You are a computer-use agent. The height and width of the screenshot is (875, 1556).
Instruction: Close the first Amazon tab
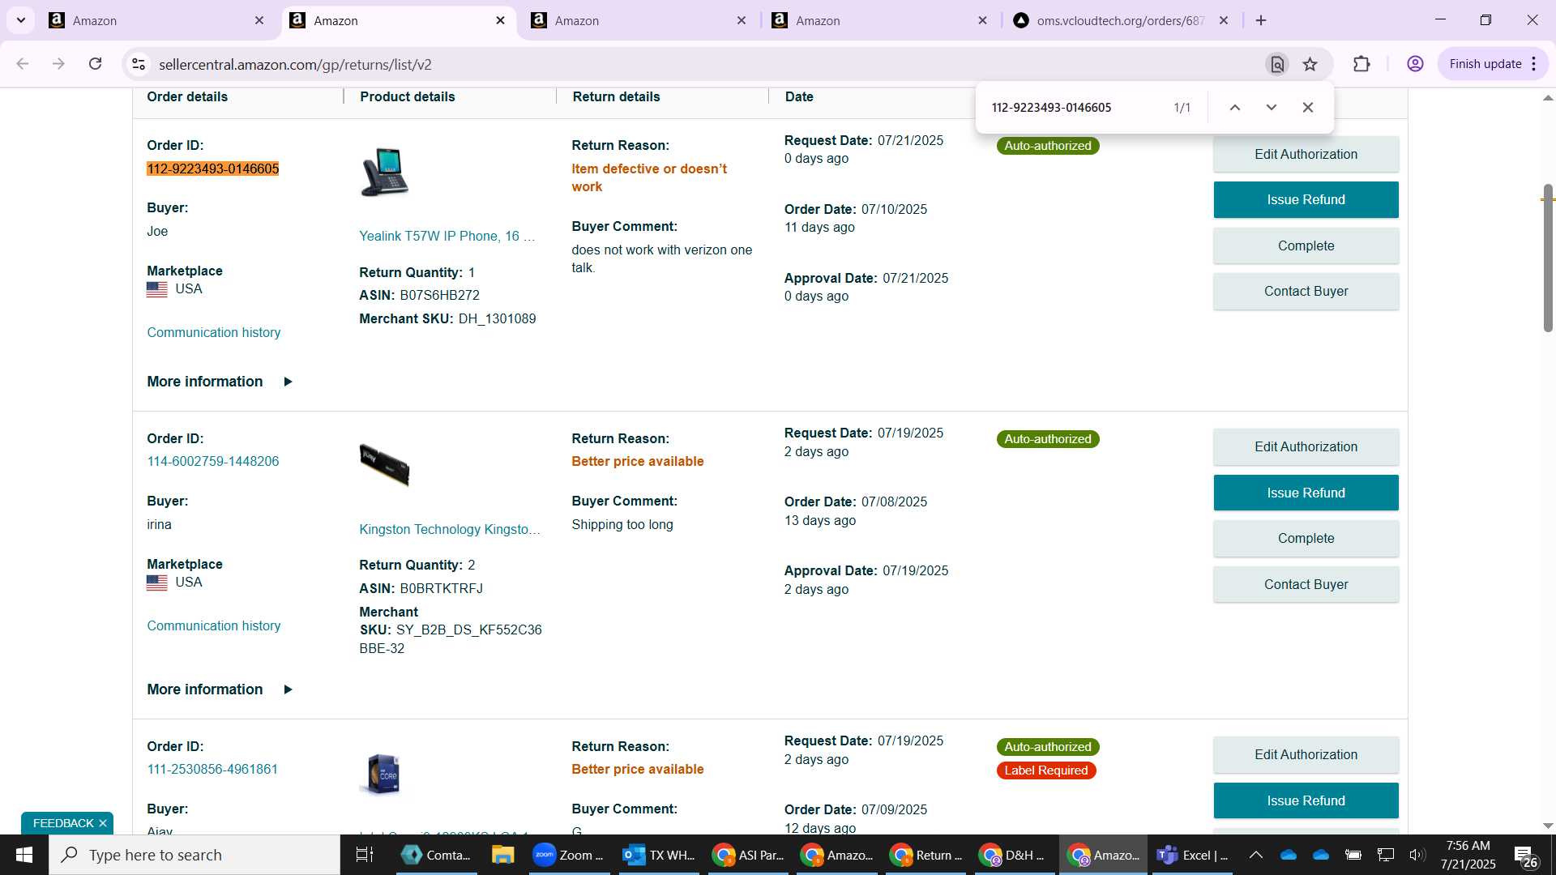pyautogui.click(x=259, y=20)
